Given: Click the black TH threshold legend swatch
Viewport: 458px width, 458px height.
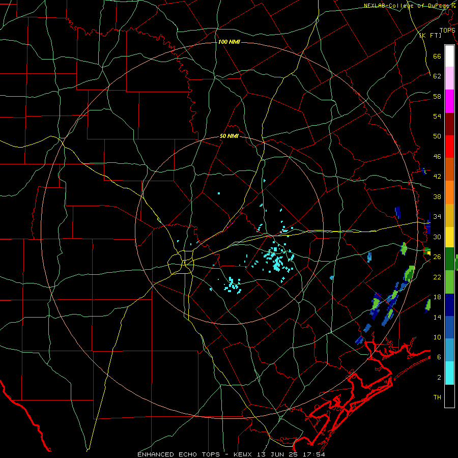Looking at the screenshot, I should click(x=449, y=396).
